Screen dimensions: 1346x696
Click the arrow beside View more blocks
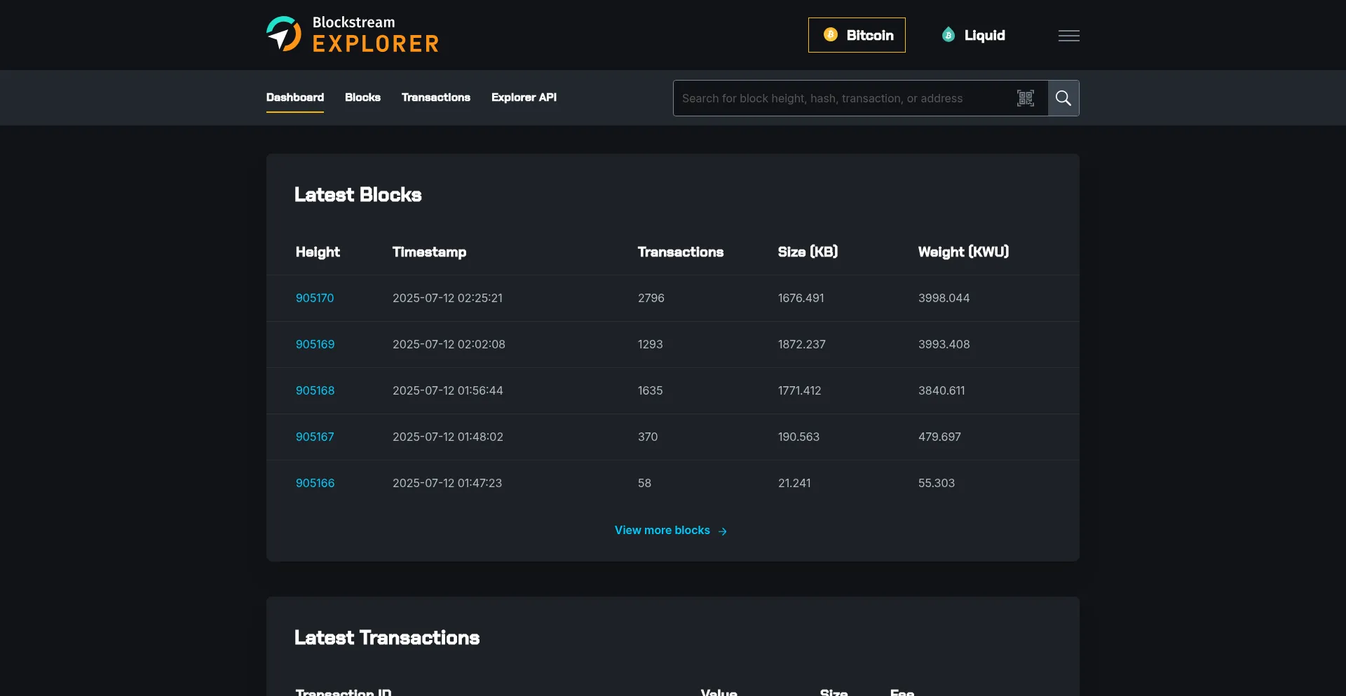723,531
